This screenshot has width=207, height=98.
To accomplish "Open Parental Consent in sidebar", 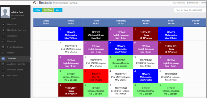I will pyautogui.click(x=15, y=70).
